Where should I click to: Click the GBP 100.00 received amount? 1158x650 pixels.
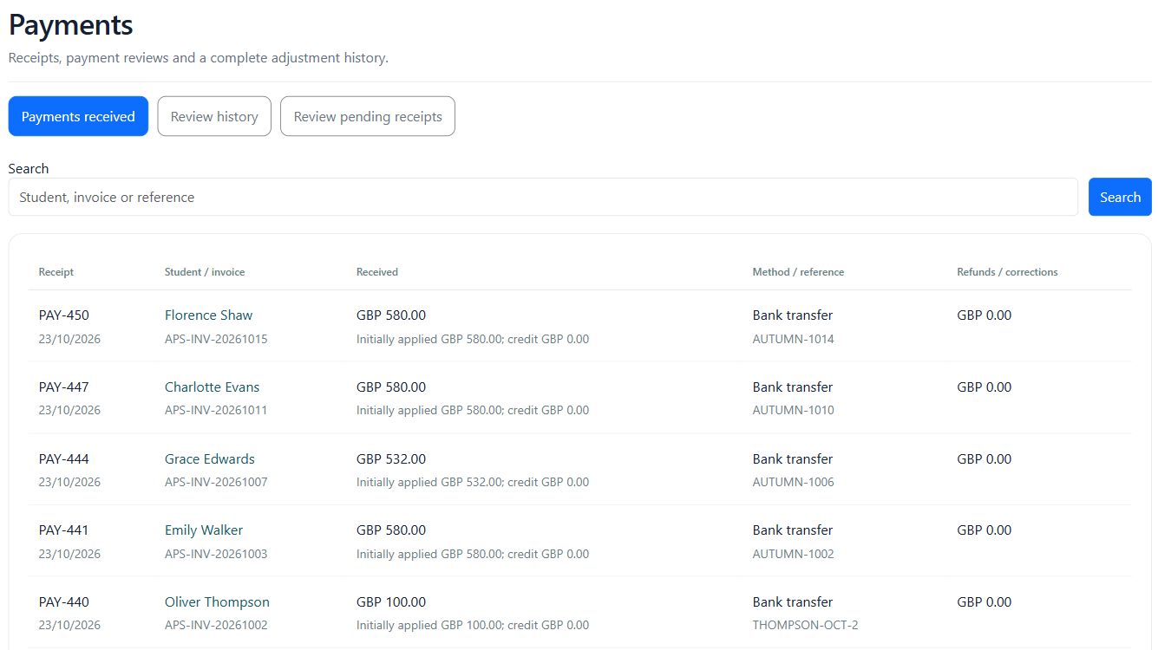point(391,602)
